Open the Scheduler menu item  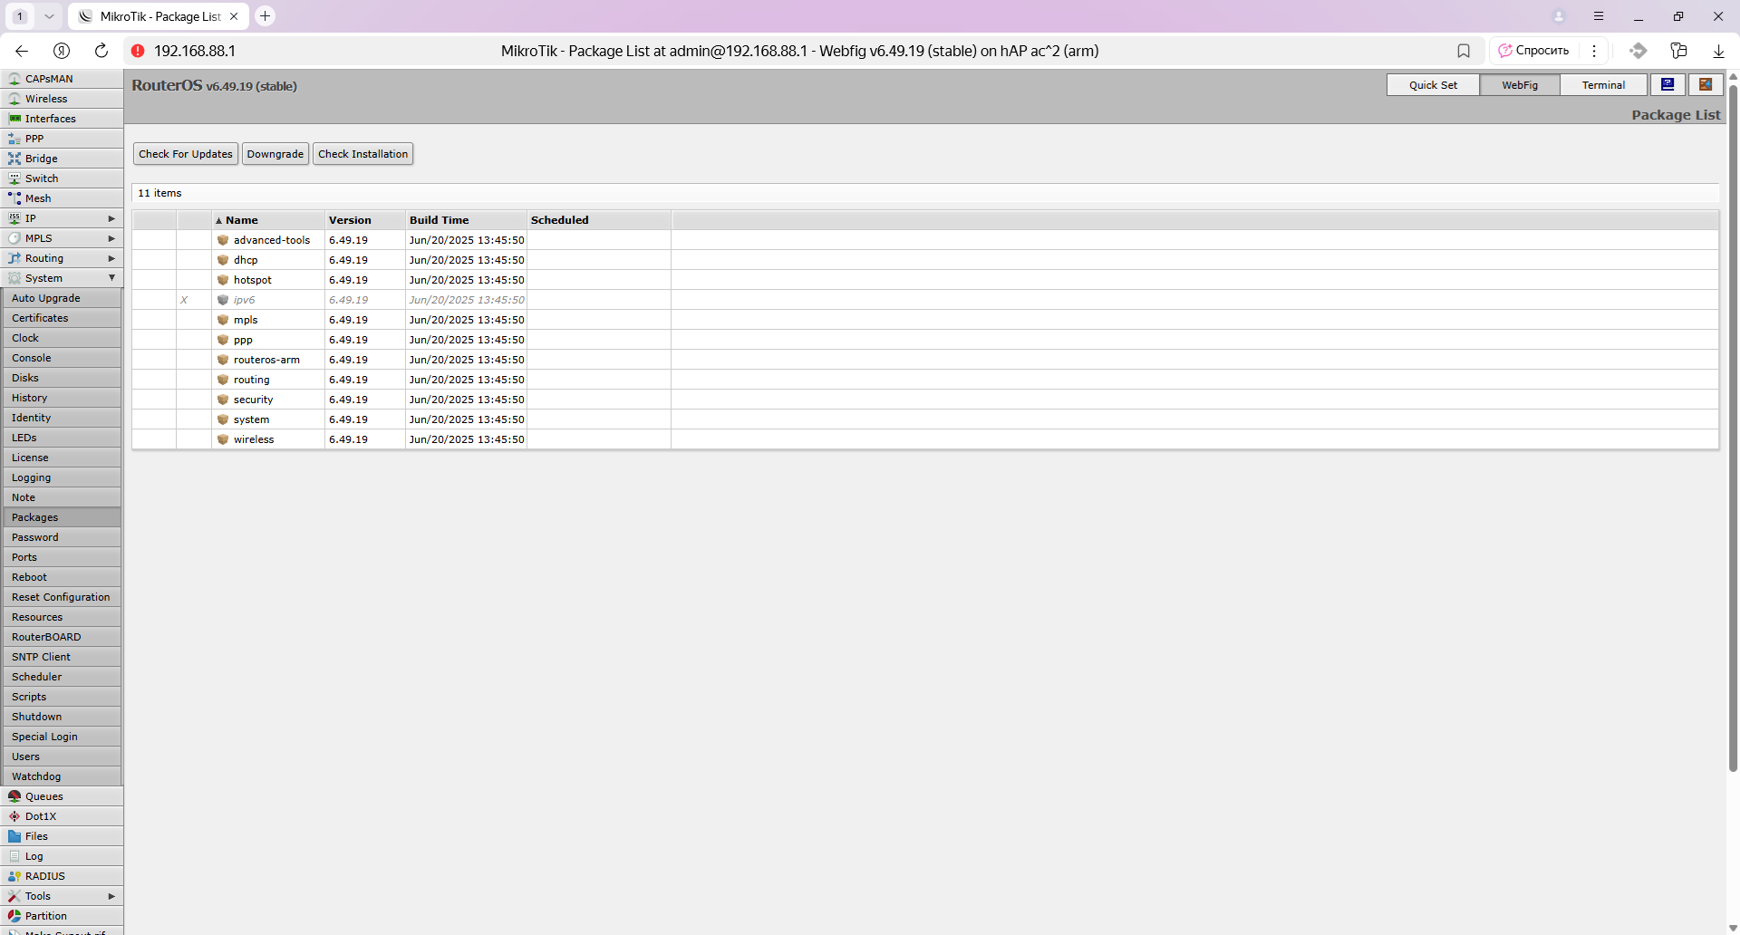point(62,677)
